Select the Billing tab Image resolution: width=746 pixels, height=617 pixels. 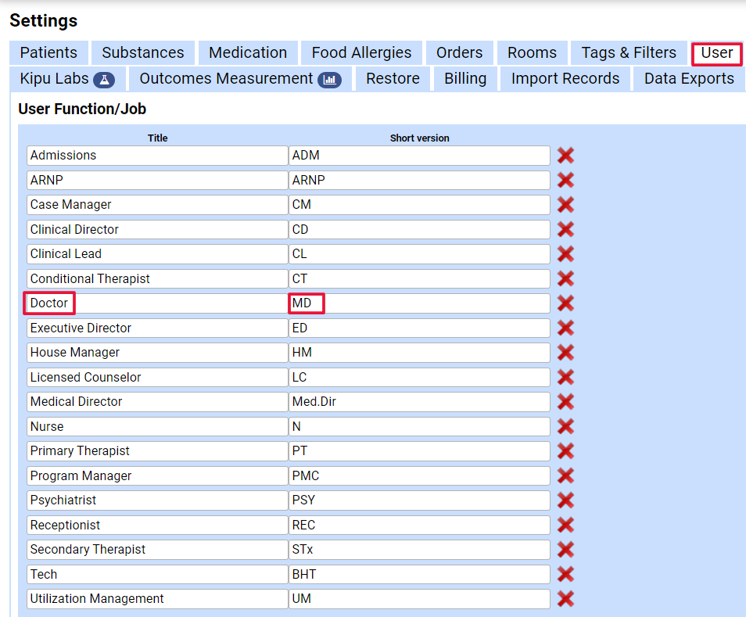[465, 79]
